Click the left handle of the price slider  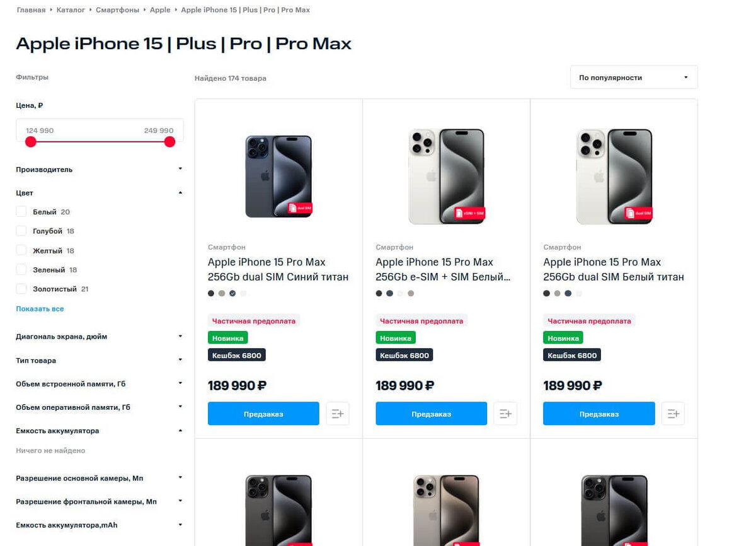[30, 142]
